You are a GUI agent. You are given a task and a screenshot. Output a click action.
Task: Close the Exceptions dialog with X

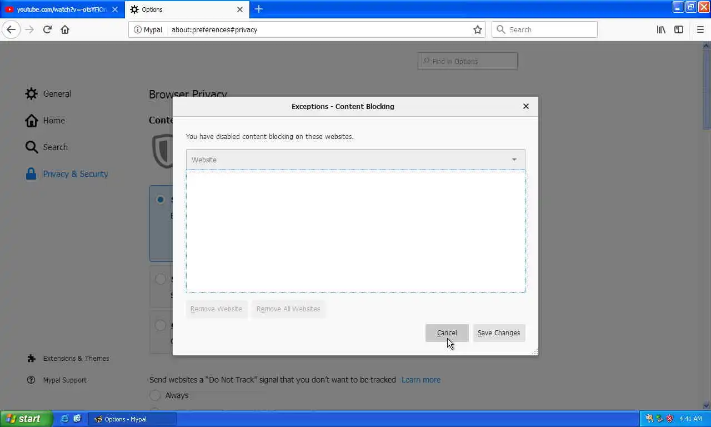tap(525, 106)
